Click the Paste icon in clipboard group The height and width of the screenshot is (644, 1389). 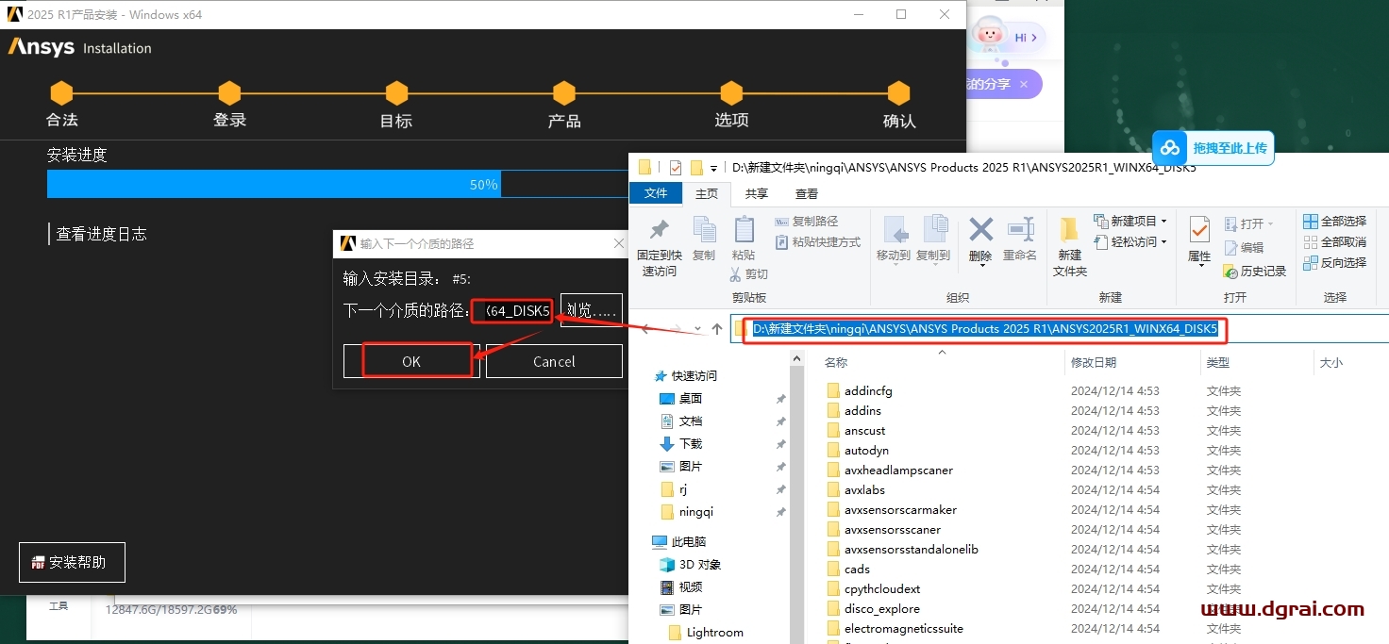coord(744,231)
